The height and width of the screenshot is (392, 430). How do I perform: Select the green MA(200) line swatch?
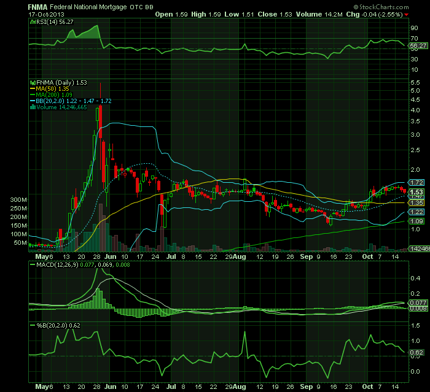33,95
